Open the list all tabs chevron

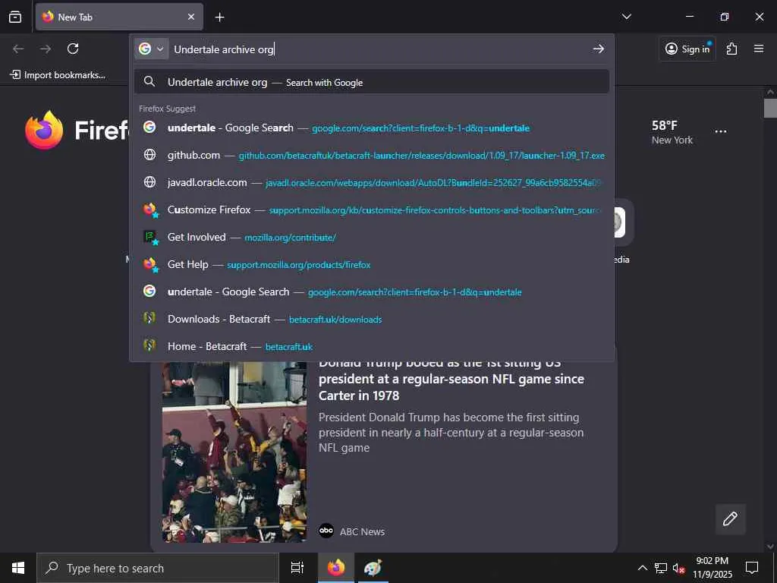pyautogui.click(x=626, y=17)
